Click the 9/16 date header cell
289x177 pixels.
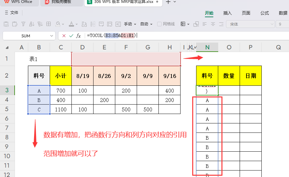(170, 76)
